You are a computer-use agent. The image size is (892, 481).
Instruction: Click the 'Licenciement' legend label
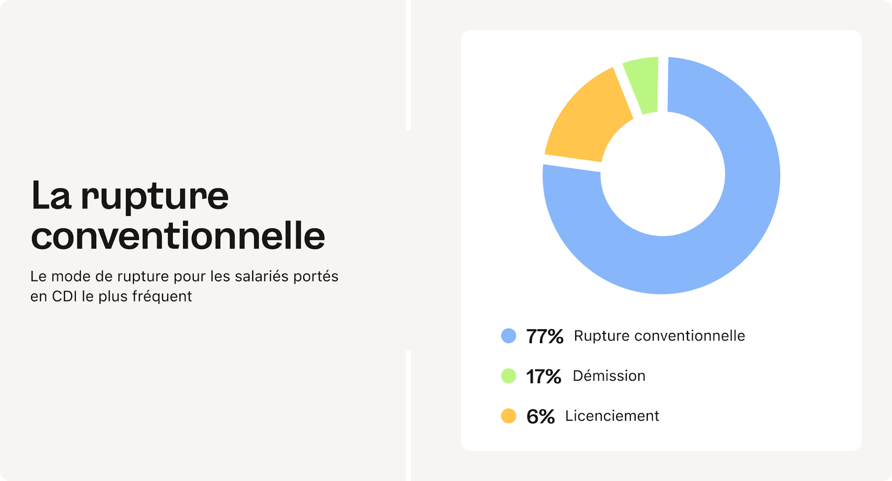612,416
